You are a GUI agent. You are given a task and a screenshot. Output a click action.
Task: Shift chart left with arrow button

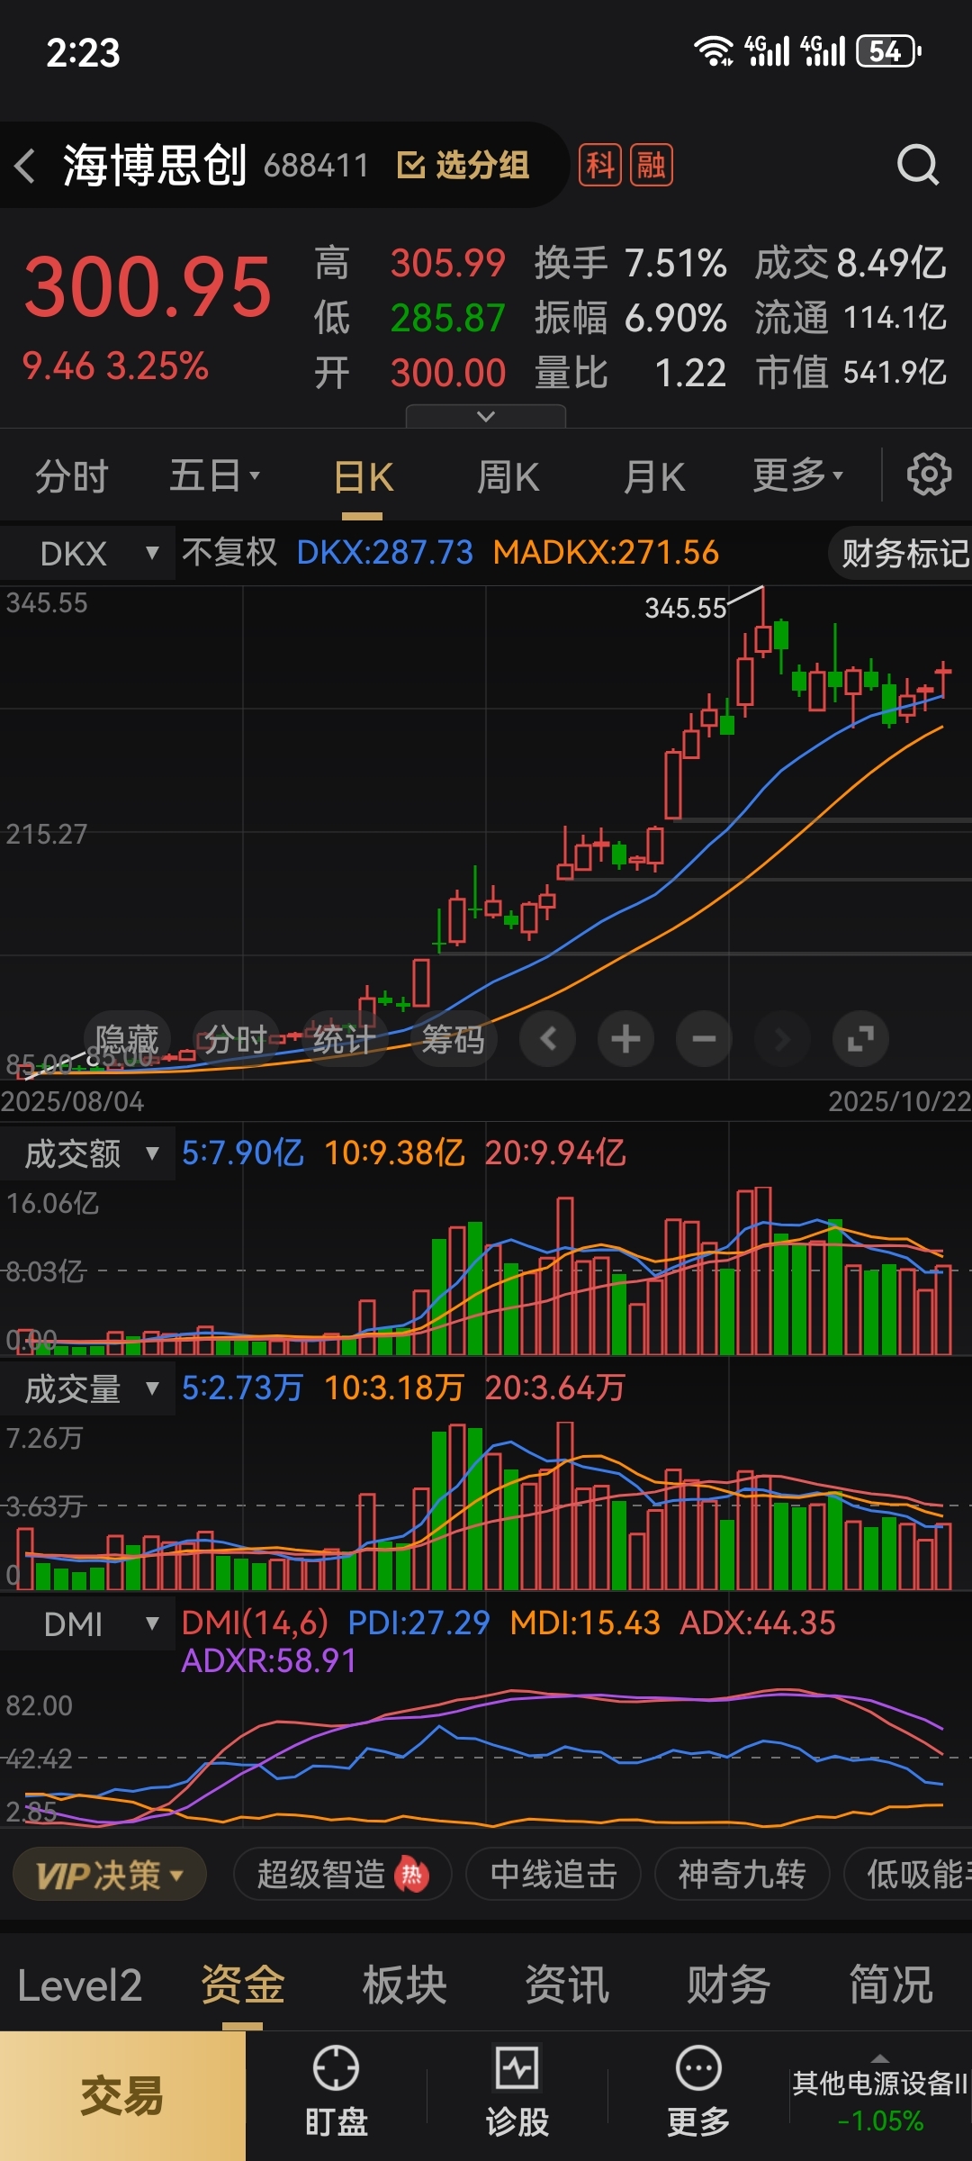tap(548, 1039)
